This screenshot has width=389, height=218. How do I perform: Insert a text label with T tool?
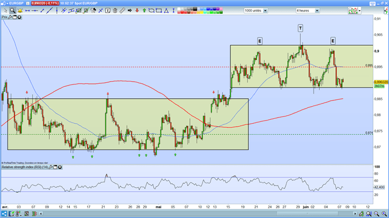(x=108, y=11)
